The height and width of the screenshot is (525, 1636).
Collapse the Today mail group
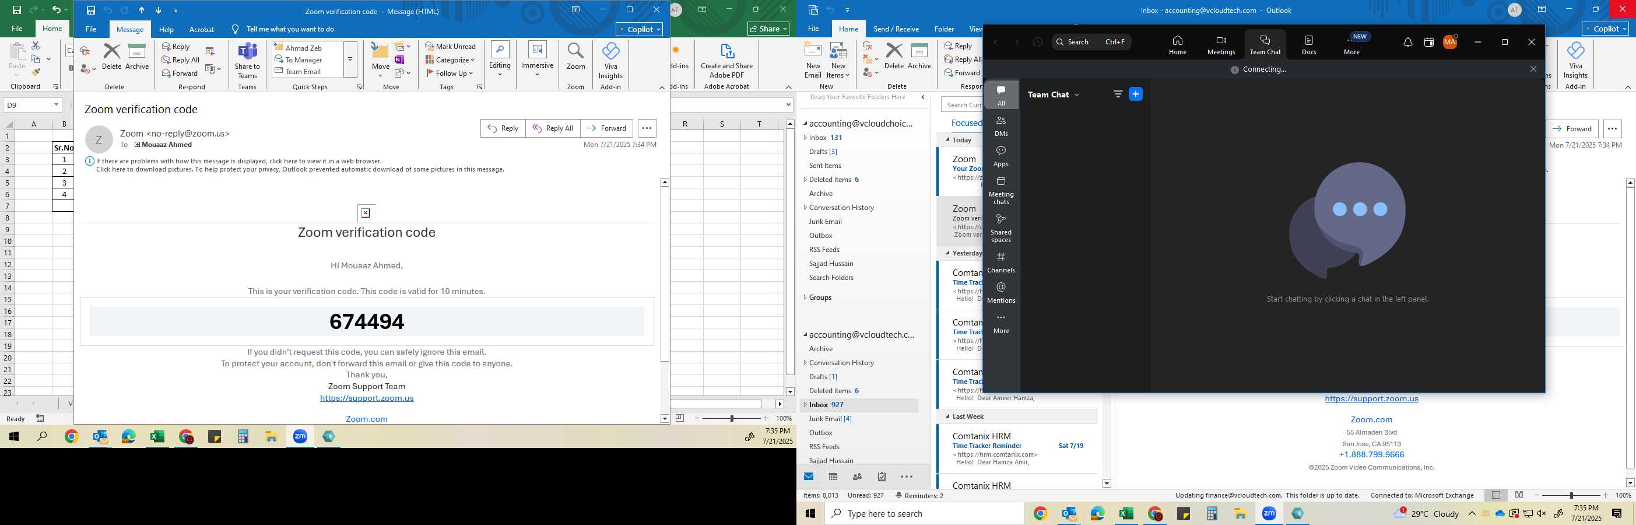[947, 140]
